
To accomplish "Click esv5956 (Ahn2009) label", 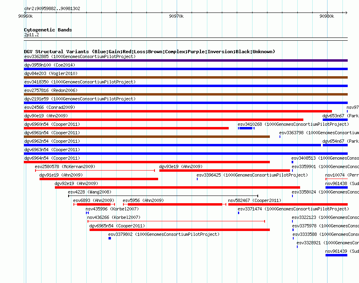I will coord(143,200).
